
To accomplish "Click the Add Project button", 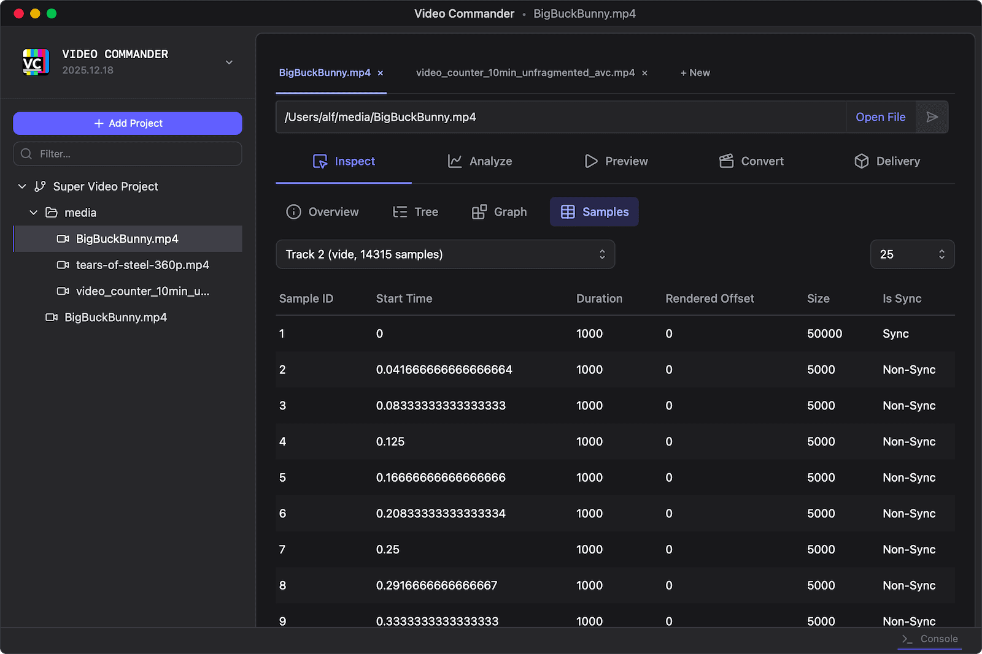I will [128, 123].
